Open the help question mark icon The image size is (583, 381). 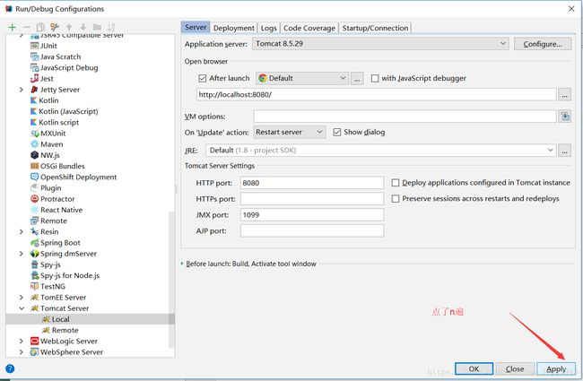tap(10, 368)
